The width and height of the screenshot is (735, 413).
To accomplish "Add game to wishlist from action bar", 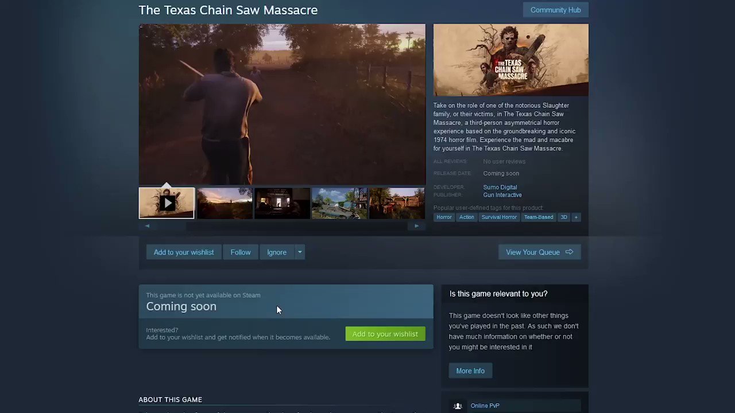I will click(184, 252).
